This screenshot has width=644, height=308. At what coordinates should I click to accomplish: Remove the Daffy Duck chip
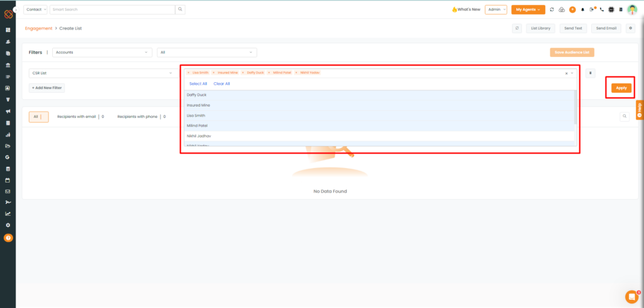[x=243, y=73]
